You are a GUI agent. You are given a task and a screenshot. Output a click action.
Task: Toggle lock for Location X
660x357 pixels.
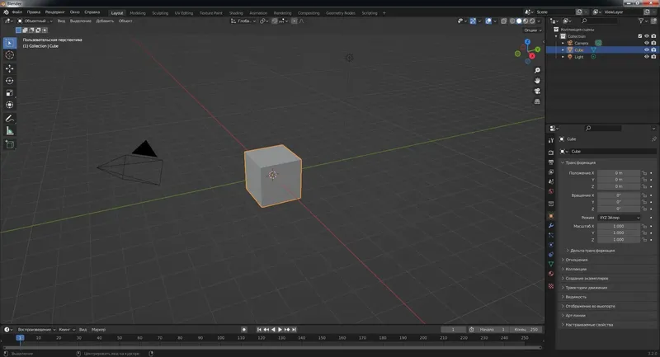[x=644, y=173]
